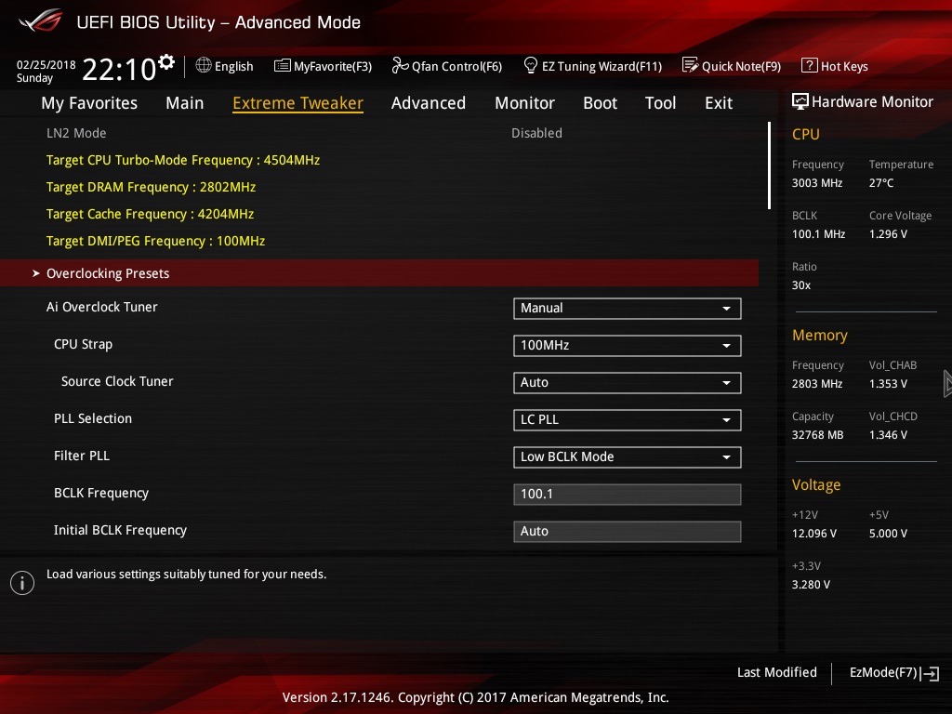Viewport: 952px width, 714px height.
Task: Click Vol_CHAB 1.353 V value
Action: pyautogui.click(x=888, y=384)
